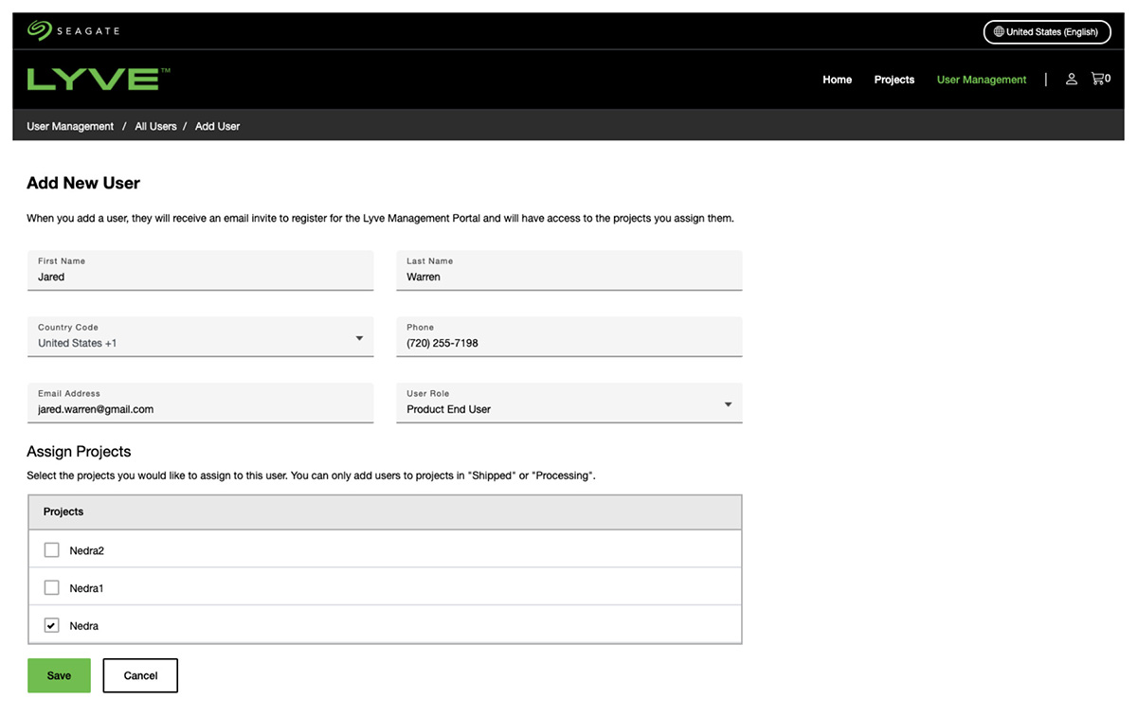1137x717 pixels.
Task: Click the Nedra1 project name
Action: (86, 588)
